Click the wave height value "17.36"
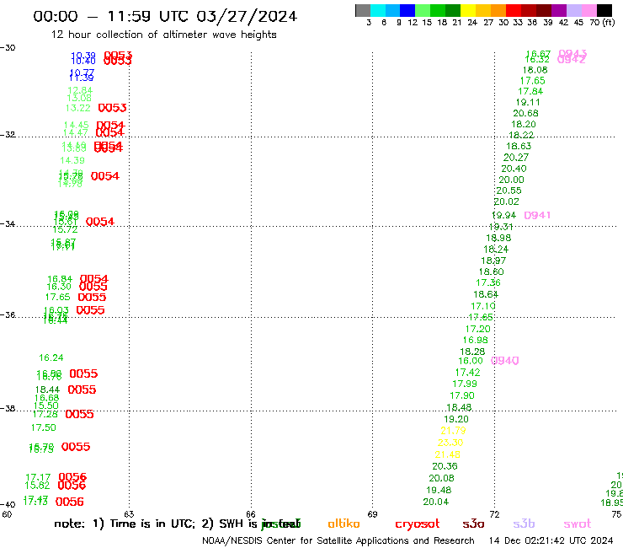The width and height of the screenshot is (623, 548). (488, 283)
